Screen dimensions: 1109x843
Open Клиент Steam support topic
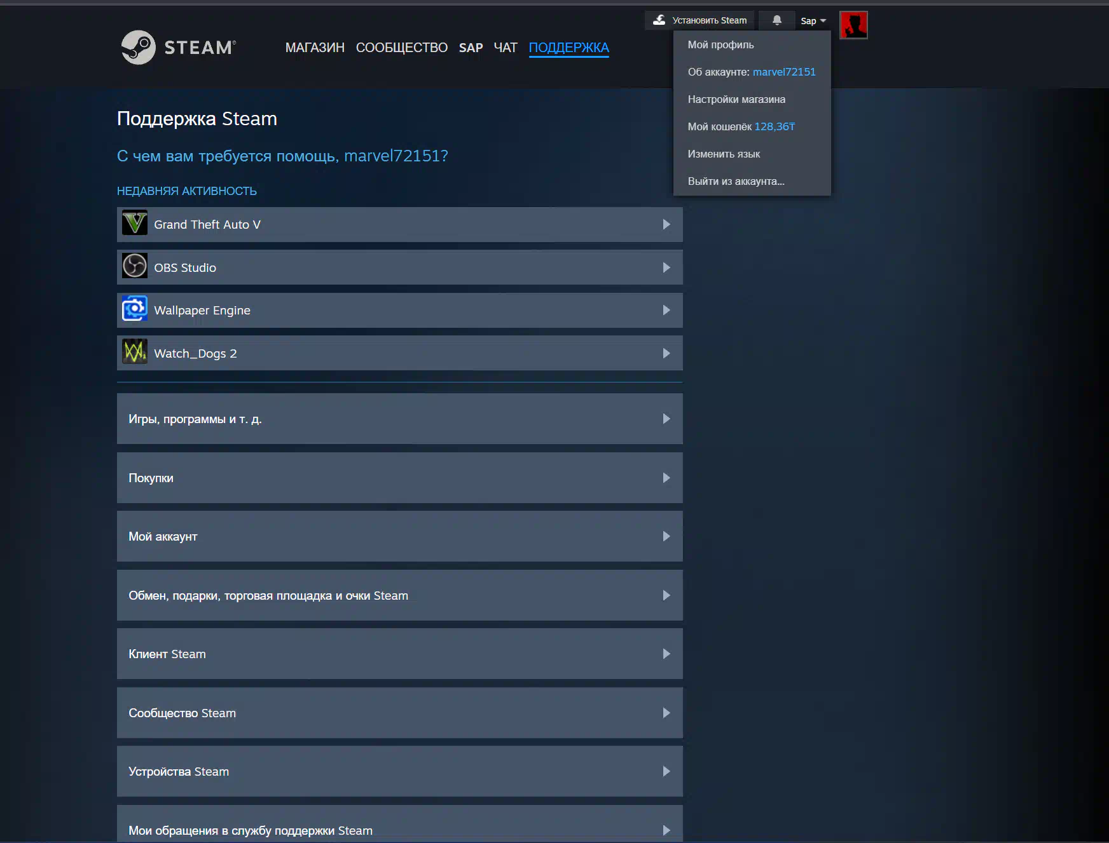(x=399, y=654)
